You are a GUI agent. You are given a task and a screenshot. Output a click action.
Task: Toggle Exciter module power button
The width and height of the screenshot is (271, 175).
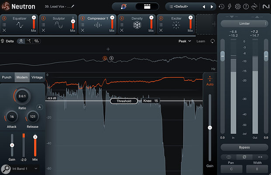(x=161, y=18)
